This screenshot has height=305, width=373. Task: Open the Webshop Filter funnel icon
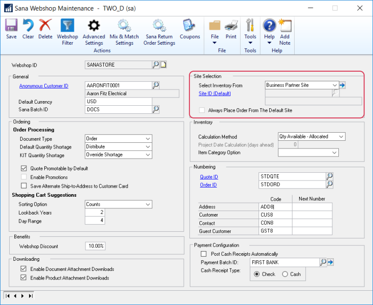[67, 25]
